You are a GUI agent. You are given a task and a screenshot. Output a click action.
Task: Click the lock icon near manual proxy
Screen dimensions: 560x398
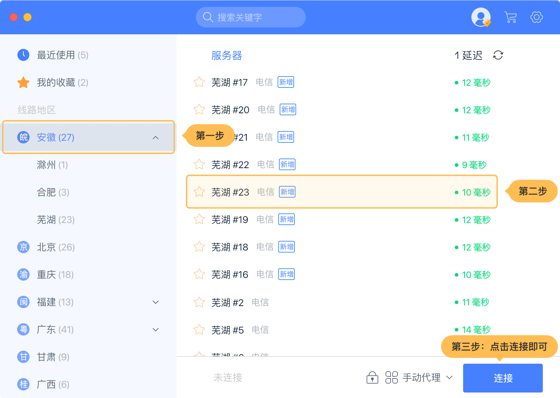click(372, 377)
